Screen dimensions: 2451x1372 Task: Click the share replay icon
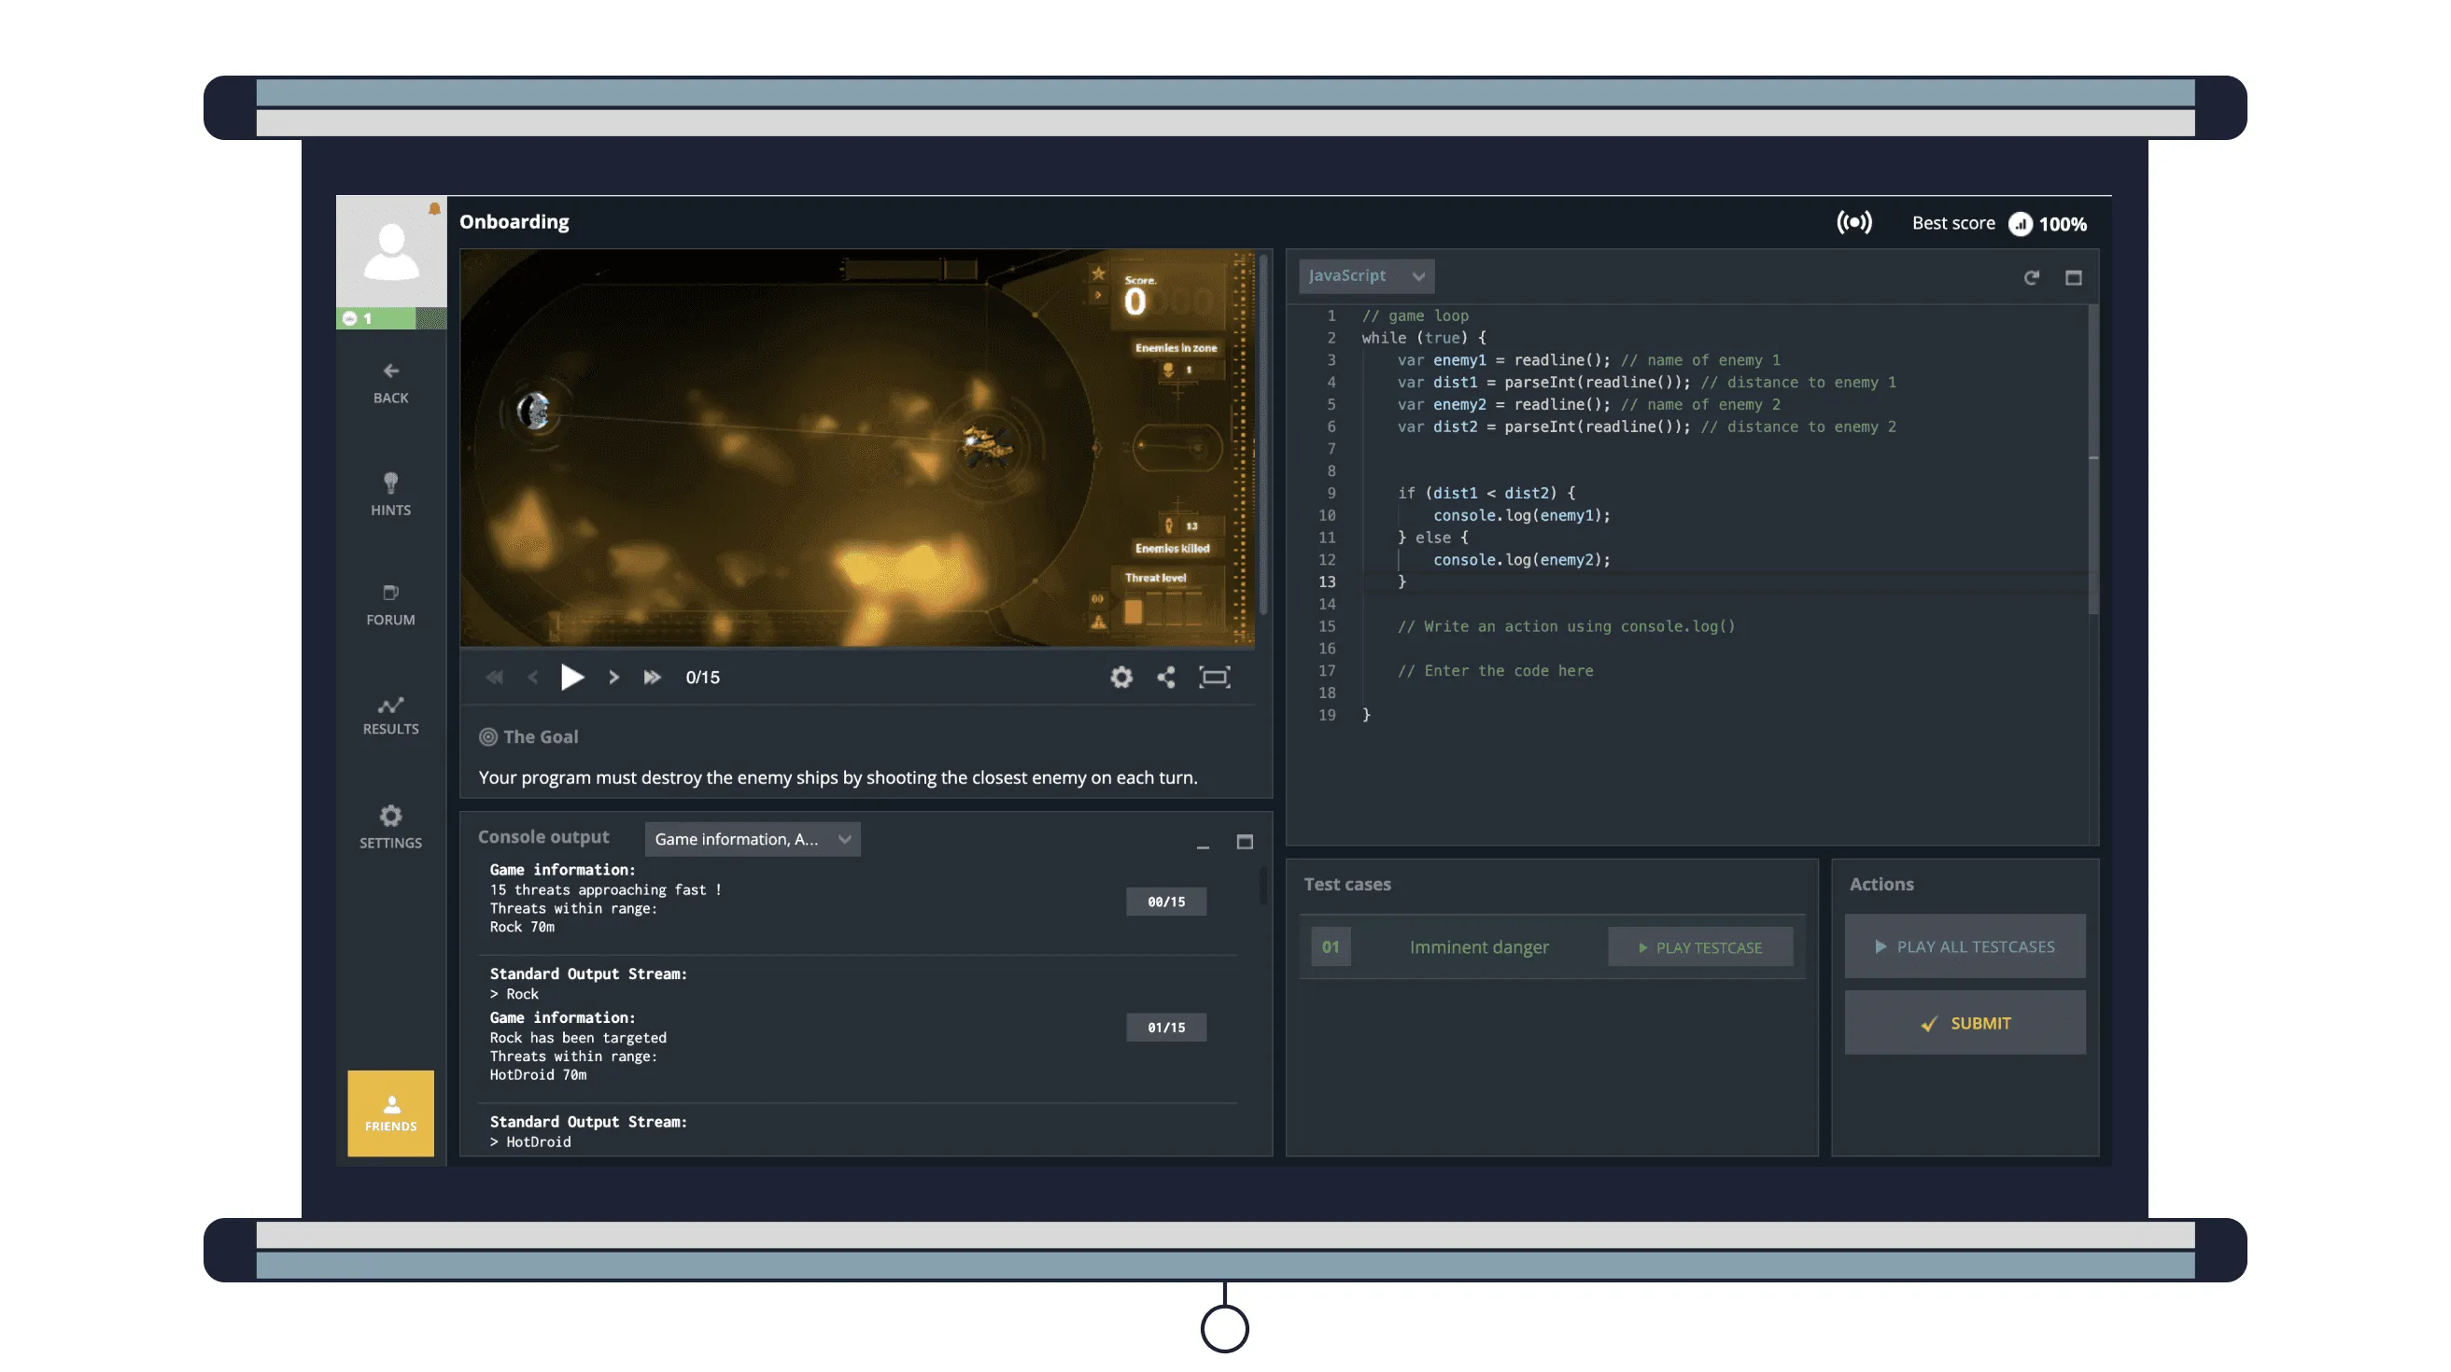pos(1165,677)
